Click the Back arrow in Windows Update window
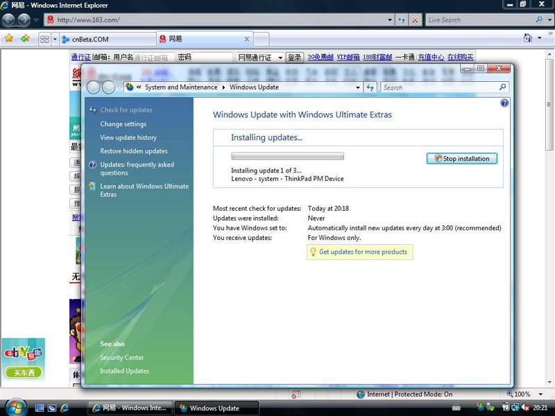The width and height of the screenshot is (555, 416). (x=94, y=87)
